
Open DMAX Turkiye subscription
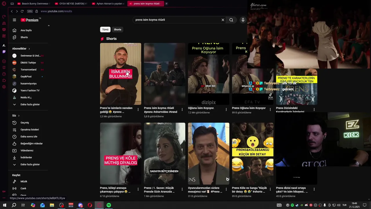[x=29, y=63]
